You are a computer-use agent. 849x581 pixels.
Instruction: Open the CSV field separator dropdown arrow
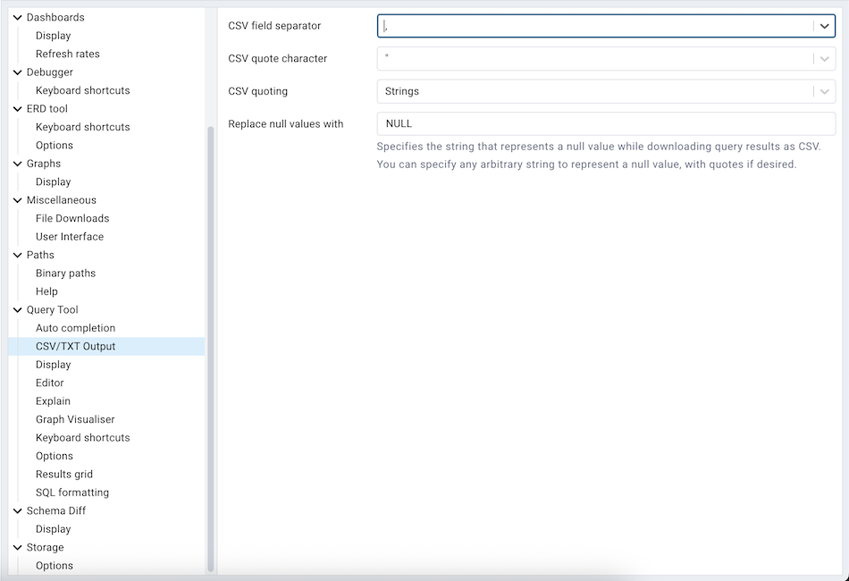point(824,26)
